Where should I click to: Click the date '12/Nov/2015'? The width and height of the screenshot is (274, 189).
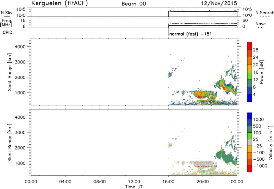(219, 3)
